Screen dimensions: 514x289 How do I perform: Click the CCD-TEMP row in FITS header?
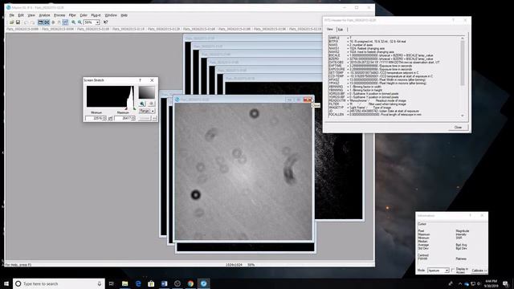point(381,76)
